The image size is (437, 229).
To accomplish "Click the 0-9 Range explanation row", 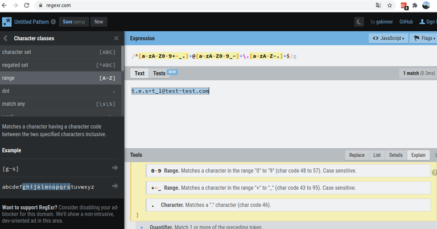I will pyautogui.click(x=288, y=170).
